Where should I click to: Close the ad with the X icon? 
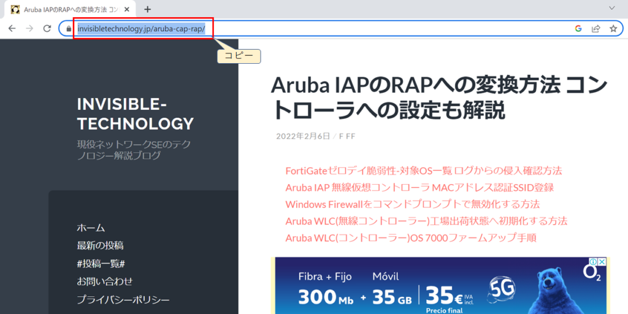[x=602, y=261]
